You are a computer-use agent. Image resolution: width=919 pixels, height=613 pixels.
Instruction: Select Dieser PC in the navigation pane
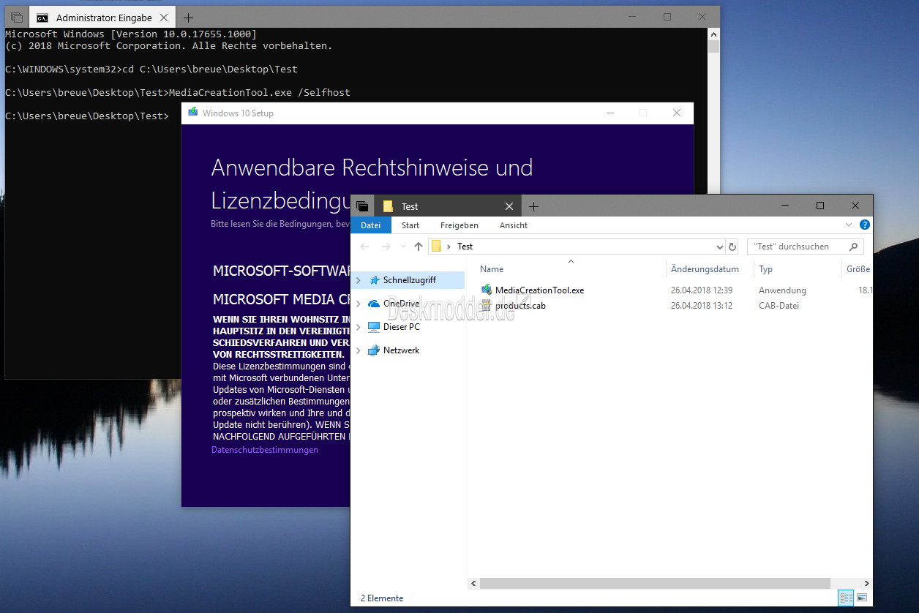click(402, 327)
